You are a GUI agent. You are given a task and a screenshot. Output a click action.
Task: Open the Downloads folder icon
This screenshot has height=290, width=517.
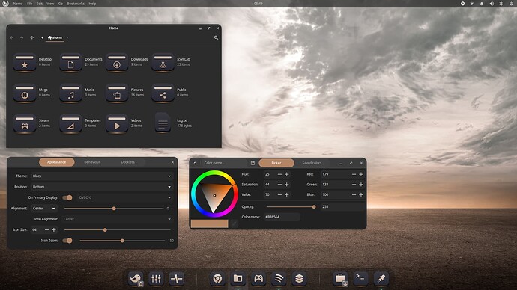click(117, 61)
